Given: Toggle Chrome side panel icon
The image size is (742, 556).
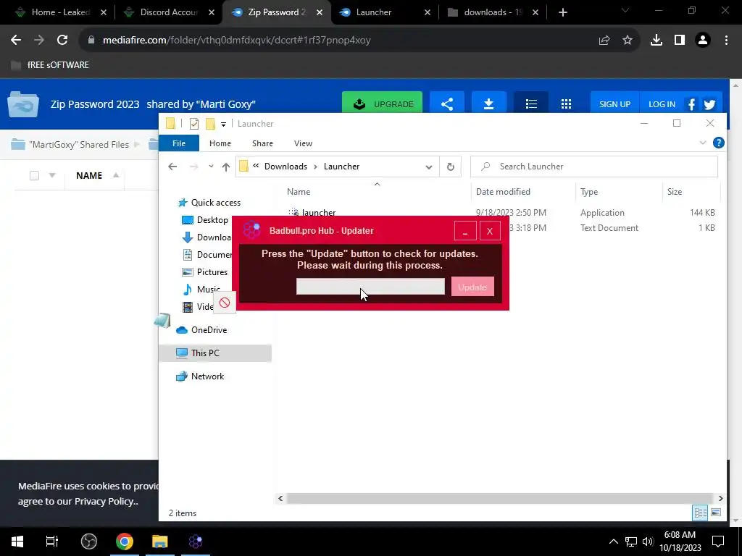Looking at the screenshot, I should (x=680, y=41).
